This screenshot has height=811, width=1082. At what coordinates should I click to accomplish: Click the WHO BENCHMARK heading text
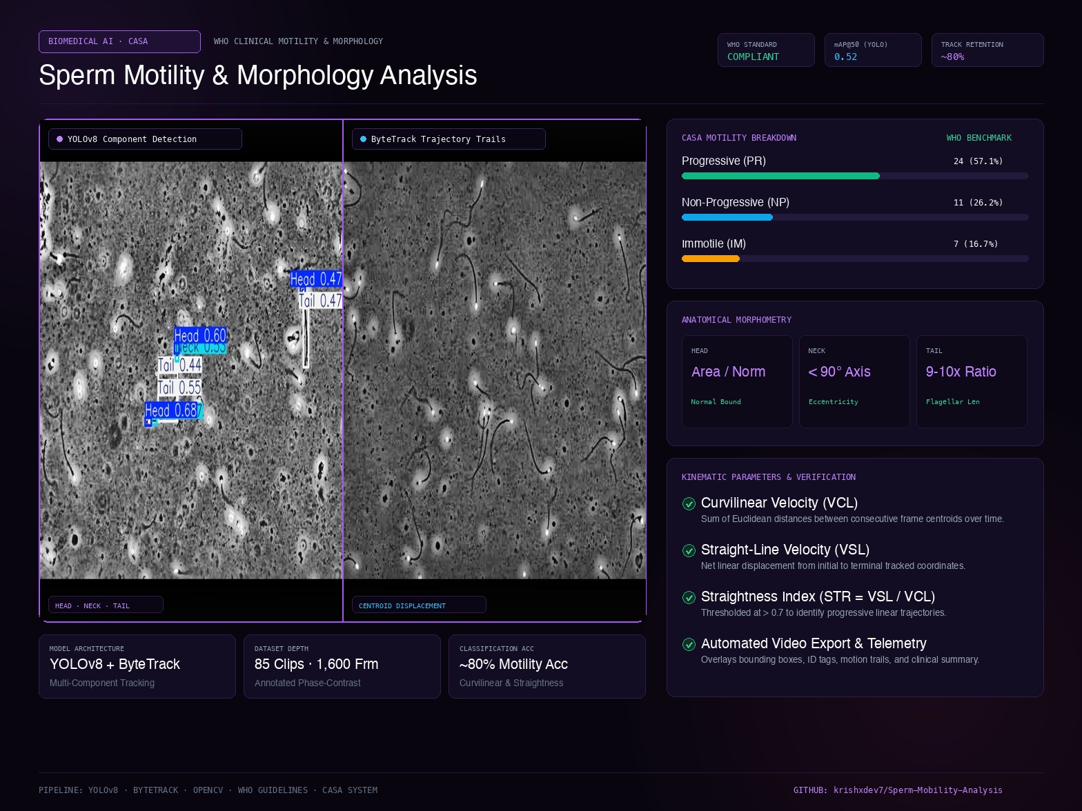(979, 138)
